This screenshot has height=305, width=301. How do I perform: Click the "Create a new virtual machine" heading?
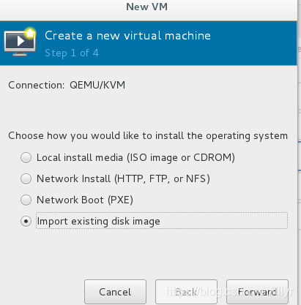click(127, 36)
